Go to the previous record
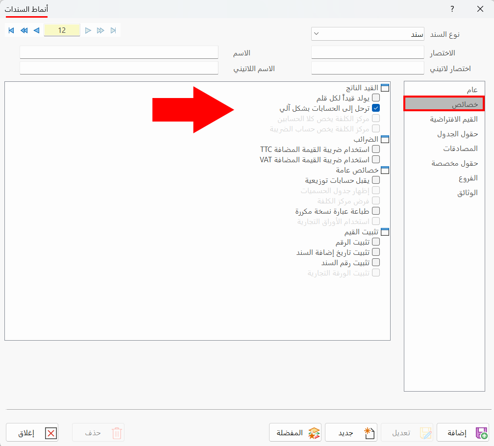This screenshot has width=494, height=446. pos(37,30)
